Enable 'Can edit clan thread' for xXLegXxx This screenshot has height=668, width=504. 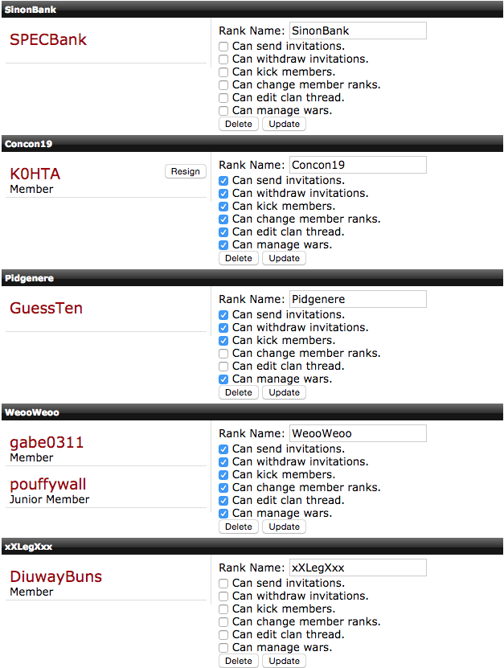pos(223,635)
